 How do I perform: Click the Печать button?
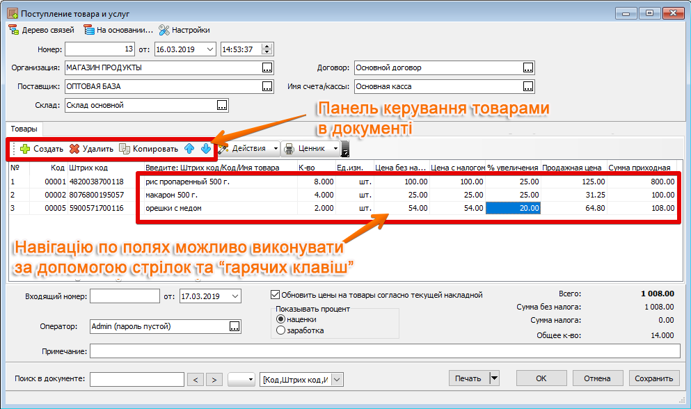[x=468, y=378]
